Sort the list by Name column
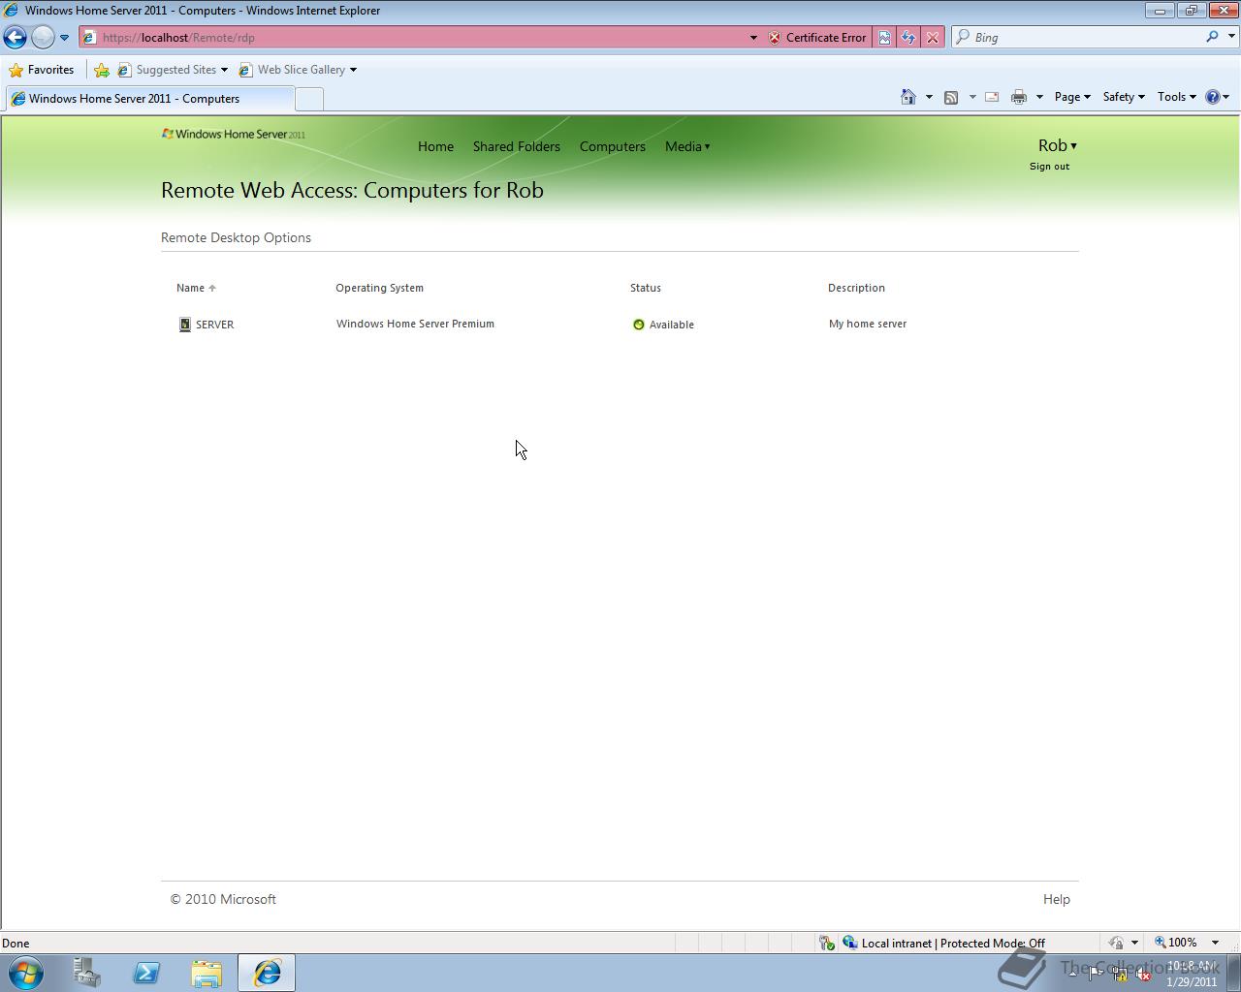 tap(196, 288)
